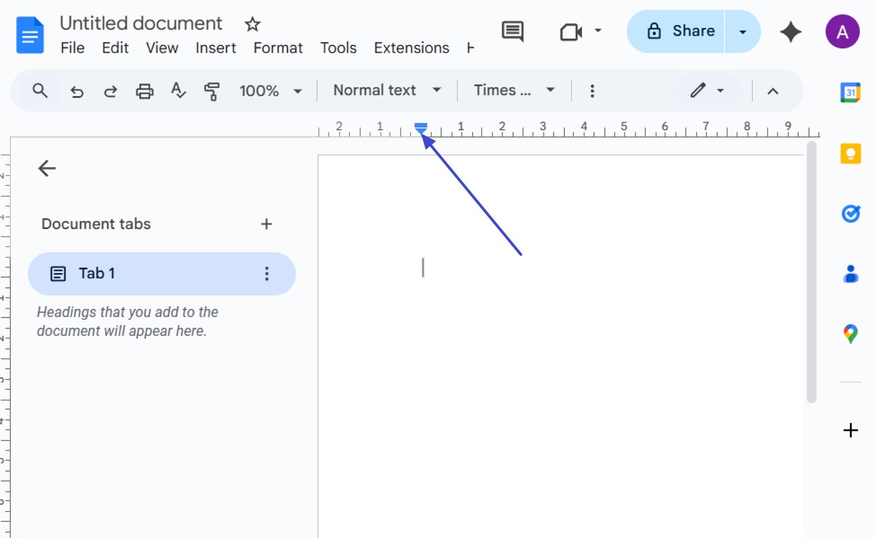876x538 pixels.
Task: Activate the paint format tool
Action: [x=212, y=91]
